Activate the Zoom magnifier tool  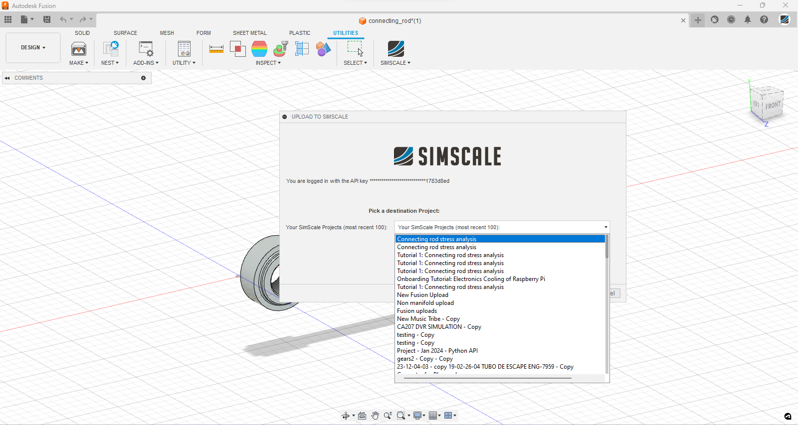(388, 416)
